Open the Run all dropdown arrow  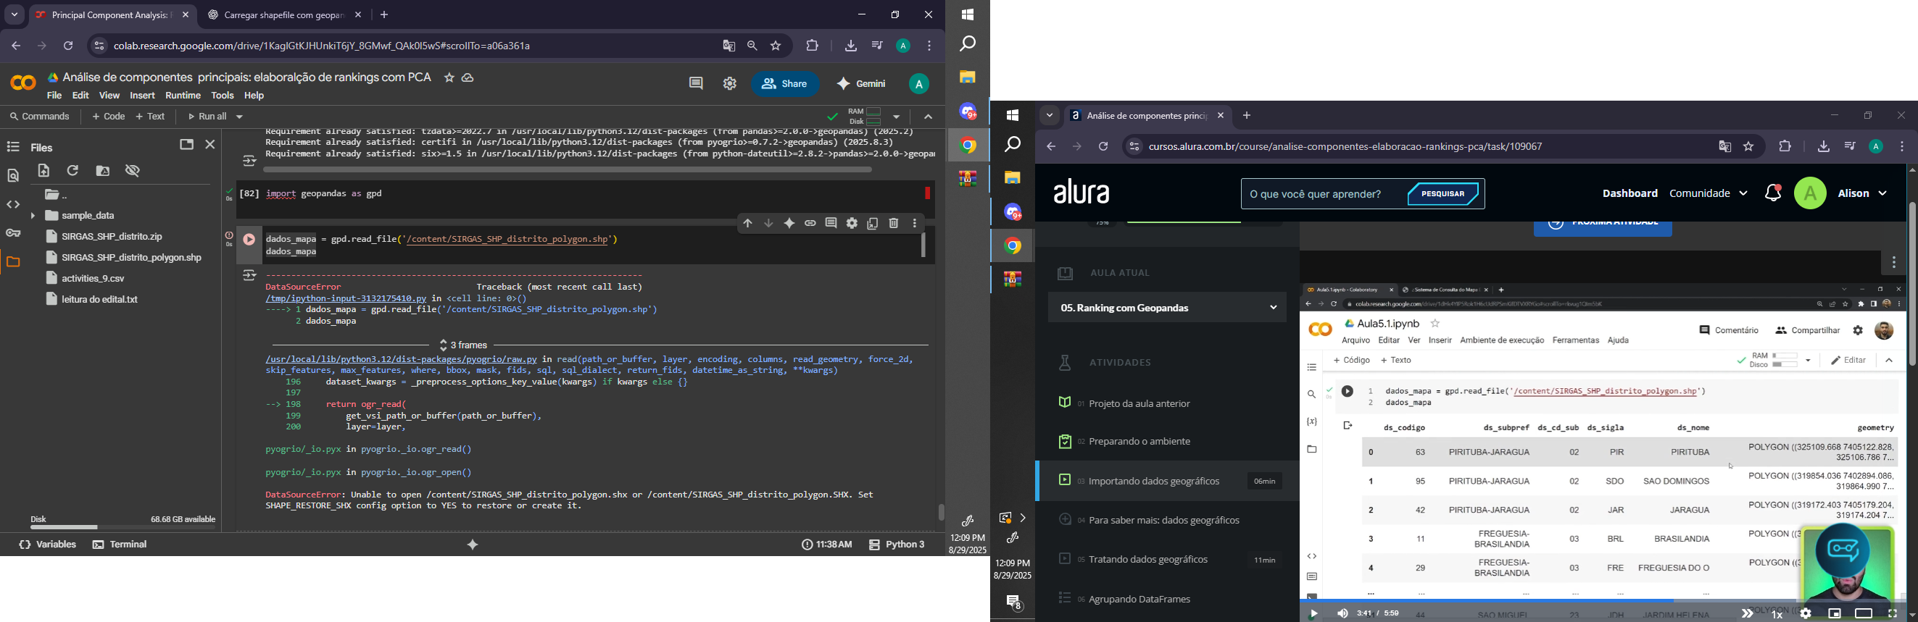tap(239, 117)
